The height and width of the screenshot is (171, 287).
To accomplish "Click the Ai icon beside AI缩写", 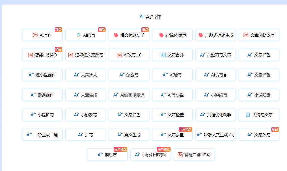I will click(x=165, y=75).
